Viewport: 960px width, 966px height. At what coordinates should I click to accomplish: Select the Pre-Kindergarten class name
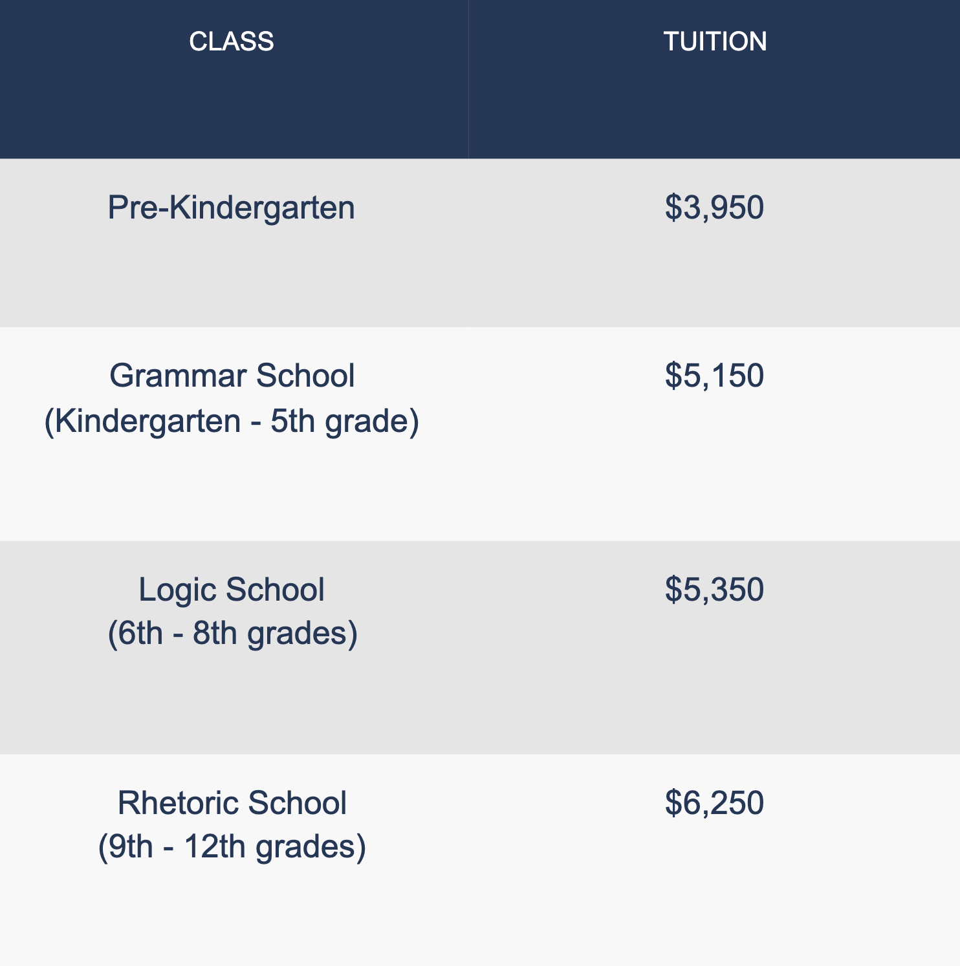232,208
